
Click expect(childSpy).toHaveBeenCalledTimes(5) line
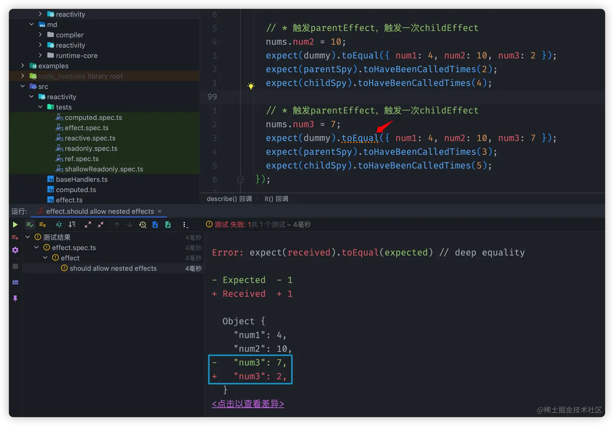point(378,165)
